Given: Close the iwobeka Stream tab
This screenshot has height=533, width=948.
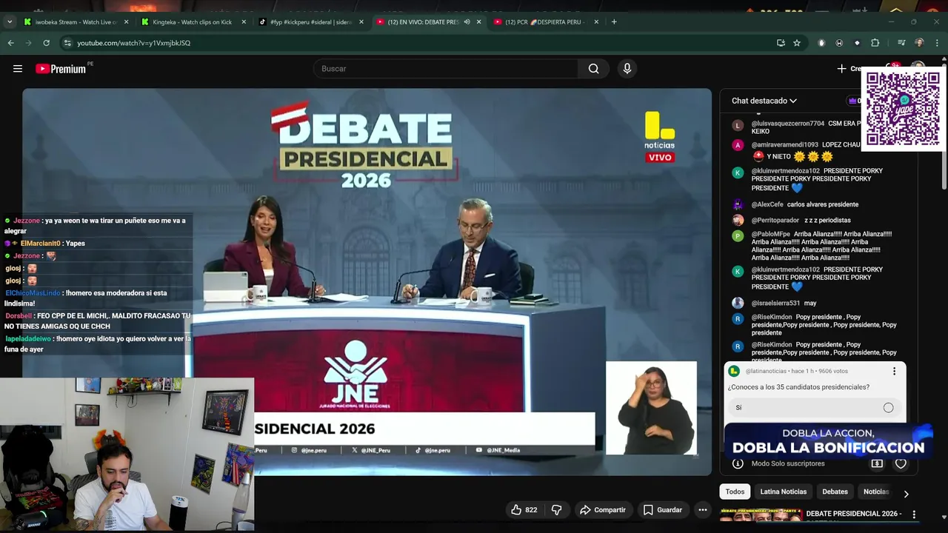Looking at the screenshot, I should [x=126, y=21].
